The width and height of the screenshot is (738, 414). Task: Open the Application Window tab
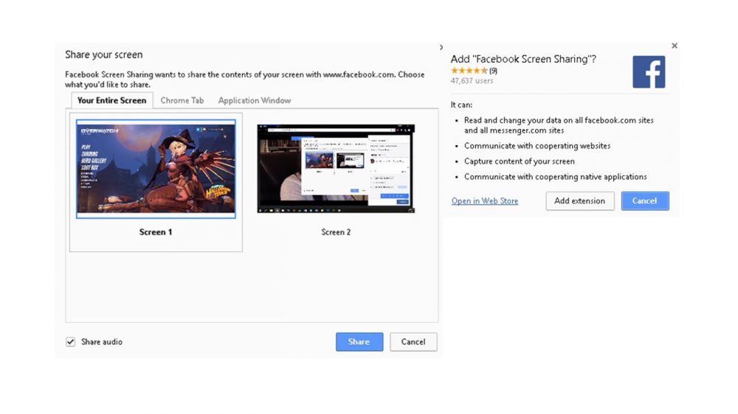click(254, 100)
